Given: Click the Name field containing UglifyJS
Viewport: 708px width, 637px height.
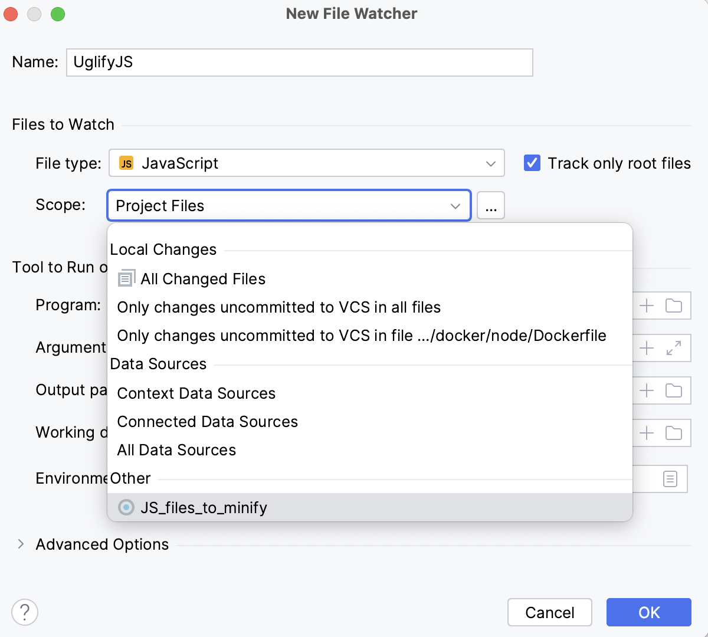Looking at the screenshot, I should coord(299,63).
